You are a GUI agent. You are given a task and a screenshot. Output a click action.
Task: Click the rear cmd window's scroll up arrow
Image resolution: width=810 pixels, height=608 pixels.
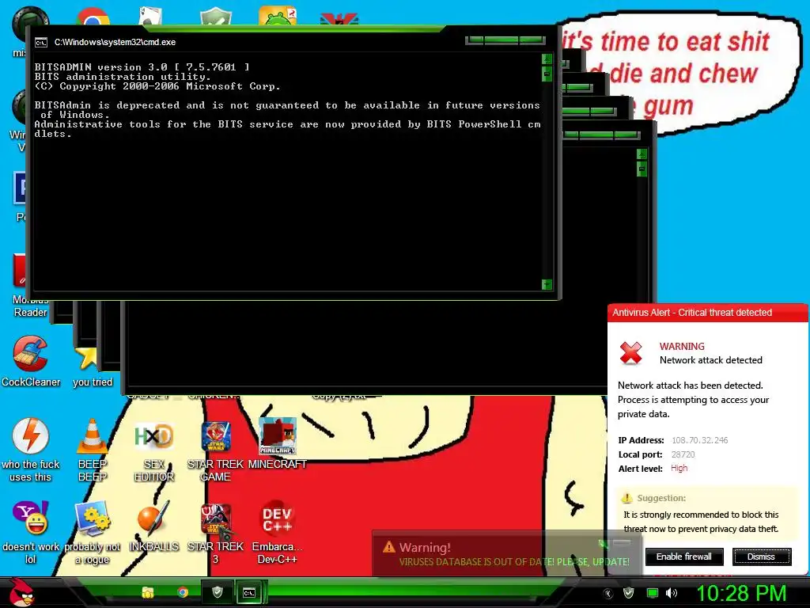(x=642, y=154)
